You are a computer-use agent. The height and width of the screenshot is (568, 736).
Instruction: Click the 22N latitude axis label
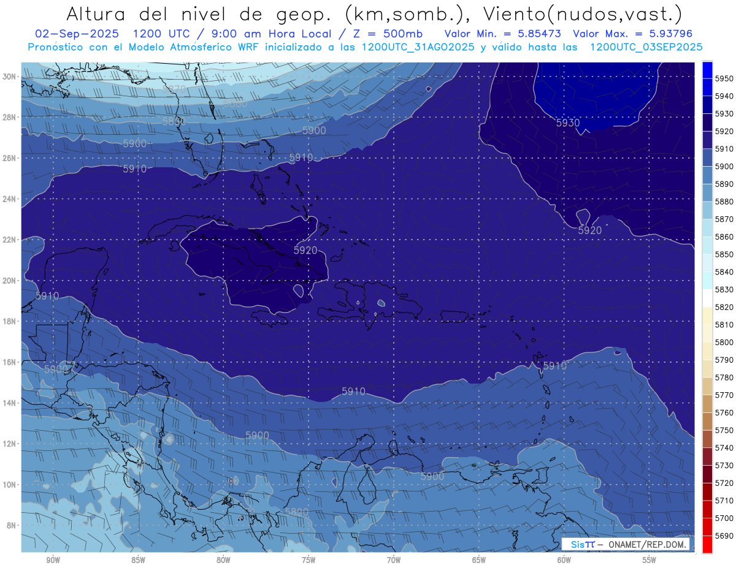pos(9,240)
